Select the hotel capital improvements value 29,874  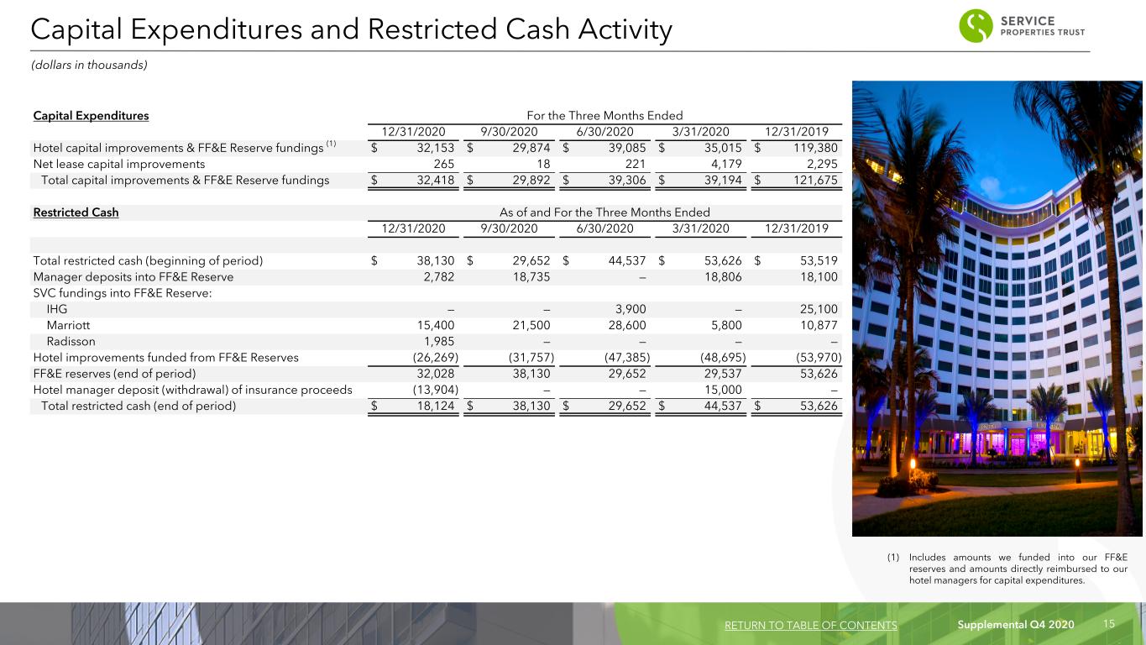point(530,148)
